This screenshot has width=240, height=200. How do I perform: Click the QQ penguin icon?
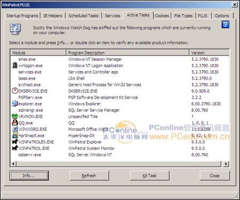pos(15,123)
